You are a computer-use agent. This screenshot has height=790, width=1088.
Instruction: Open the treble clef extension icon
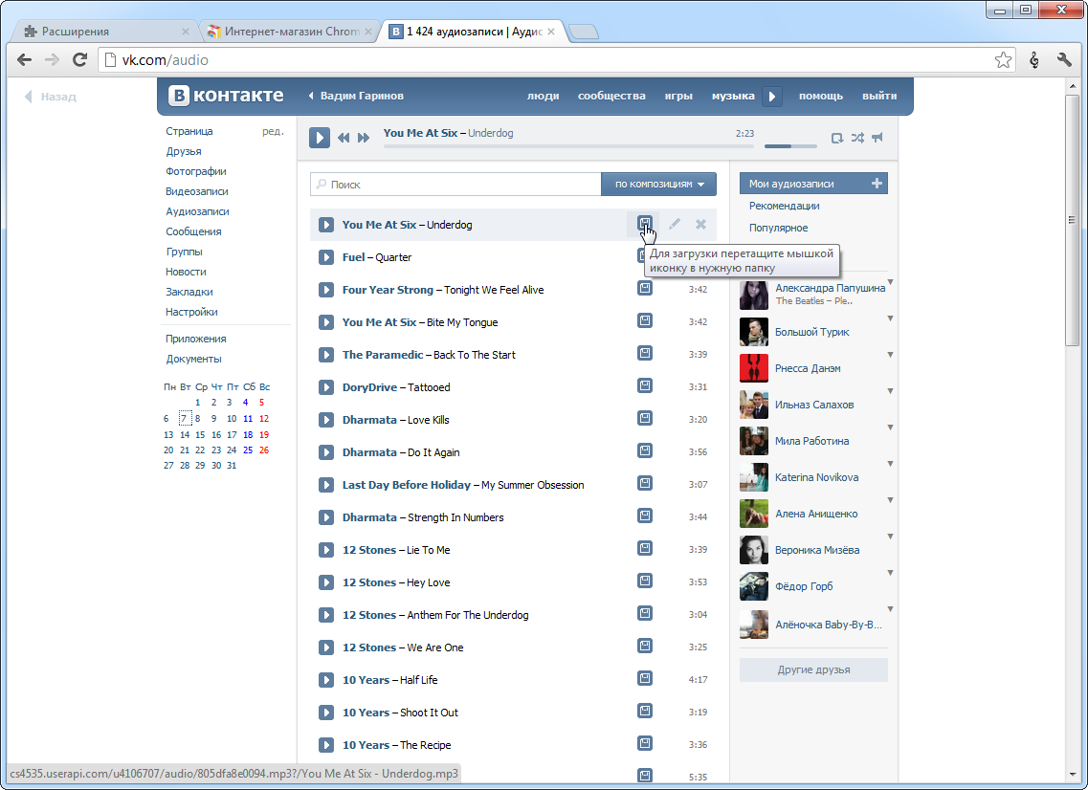tap(1033, 60)
